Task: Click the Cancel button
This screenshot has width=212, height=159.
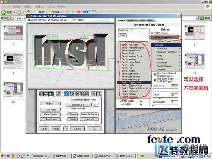Action: click(x=77, y=129)
